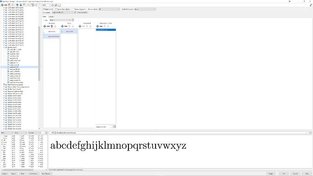313x176 pixels.
Task: Click the first icon right of the zoom dropdown
Action: point(53,5)
